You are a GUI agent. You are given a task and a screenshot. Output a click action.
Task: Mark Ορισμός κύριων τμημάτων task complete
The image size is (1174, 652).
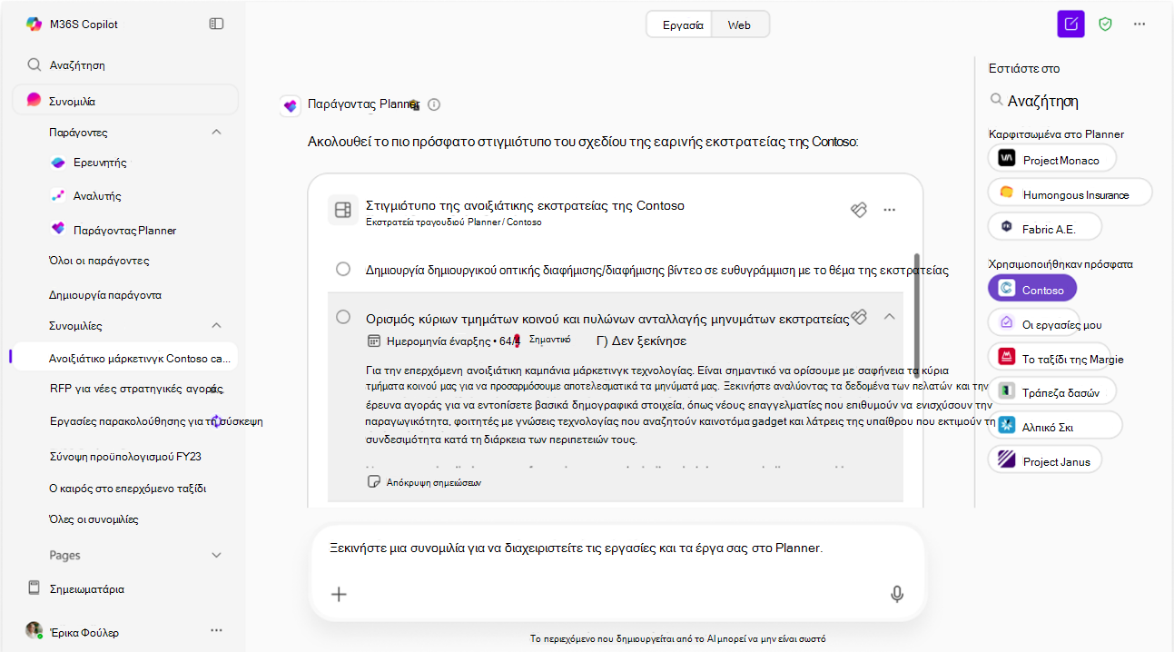(343, 317)
